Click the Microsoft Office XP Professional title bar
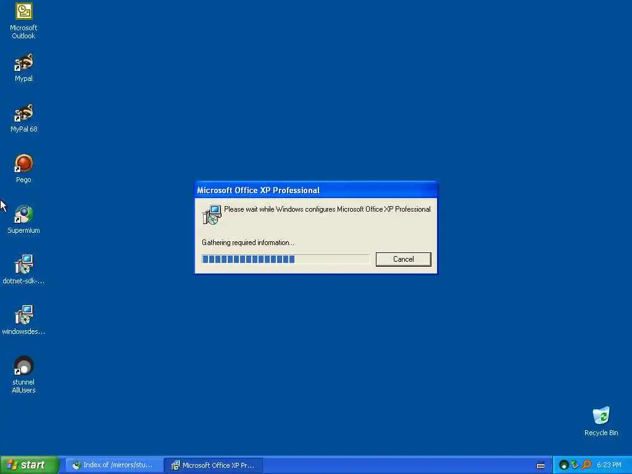The height and width of the screenshot is (474, 632). [x=316, y=190]
